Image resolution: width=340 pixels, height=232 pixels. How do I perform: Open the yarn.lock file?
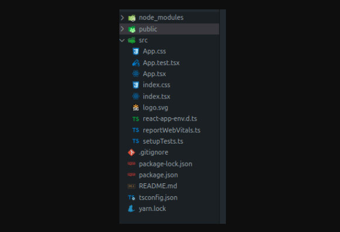tap(152, 209)
